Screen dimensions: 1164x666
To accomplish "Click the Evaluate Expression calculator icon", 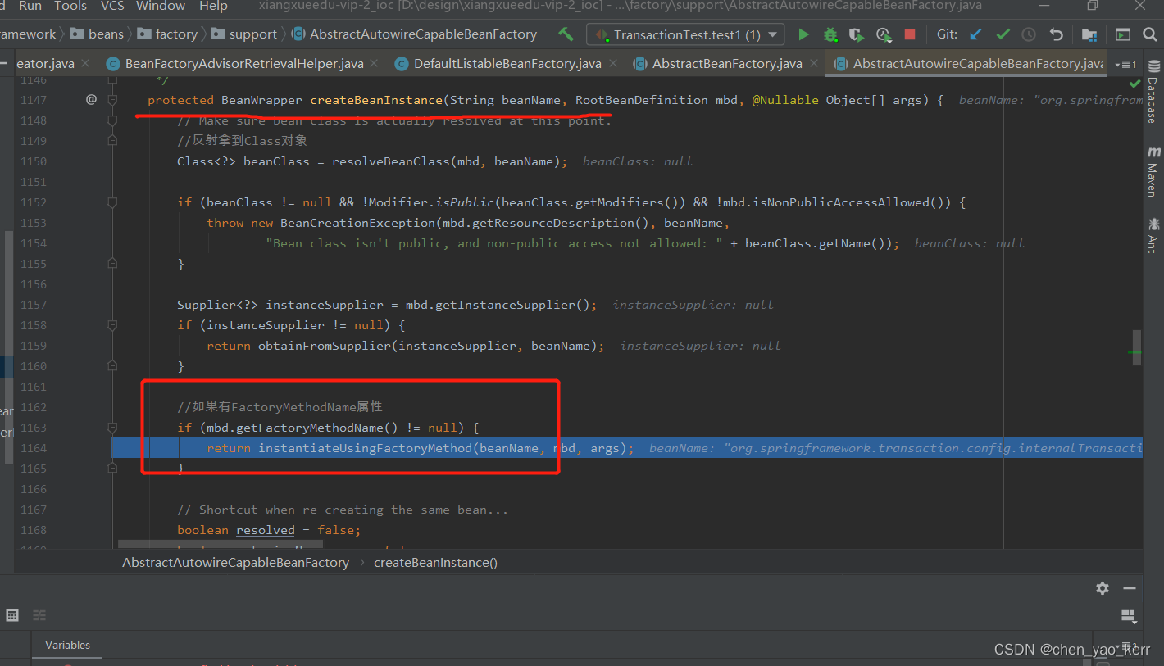I will point(12,615).
